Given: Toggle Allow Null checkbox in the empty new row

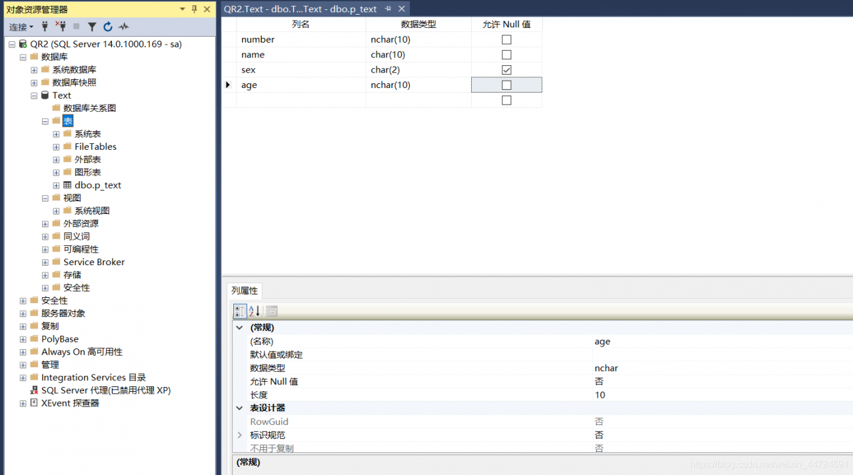Looking at the screenshot, I should click(506, 101).
